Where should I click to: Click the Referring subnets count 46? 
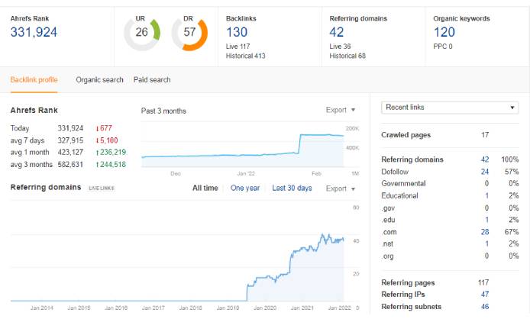point(485,307)
